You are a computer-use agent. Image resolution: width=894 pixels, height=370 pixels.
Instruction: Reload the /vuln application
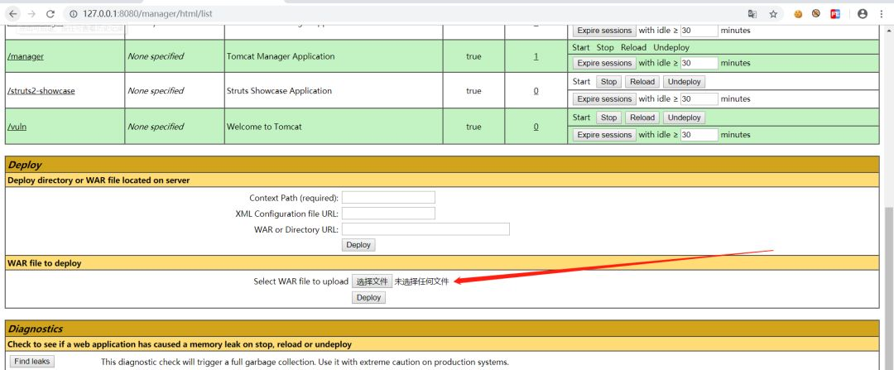tap(642, 118)
